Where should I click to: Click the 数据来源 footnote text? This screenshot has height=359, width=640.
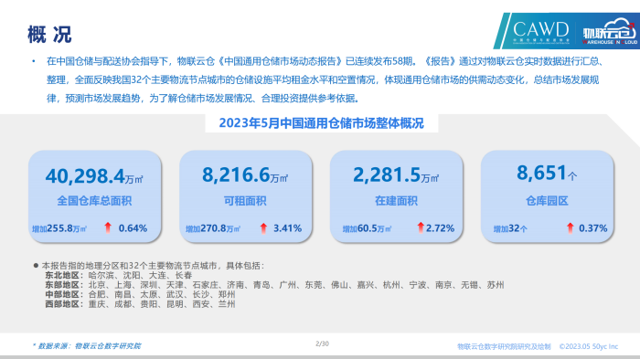pyautogui.click(x=87, y=346)
